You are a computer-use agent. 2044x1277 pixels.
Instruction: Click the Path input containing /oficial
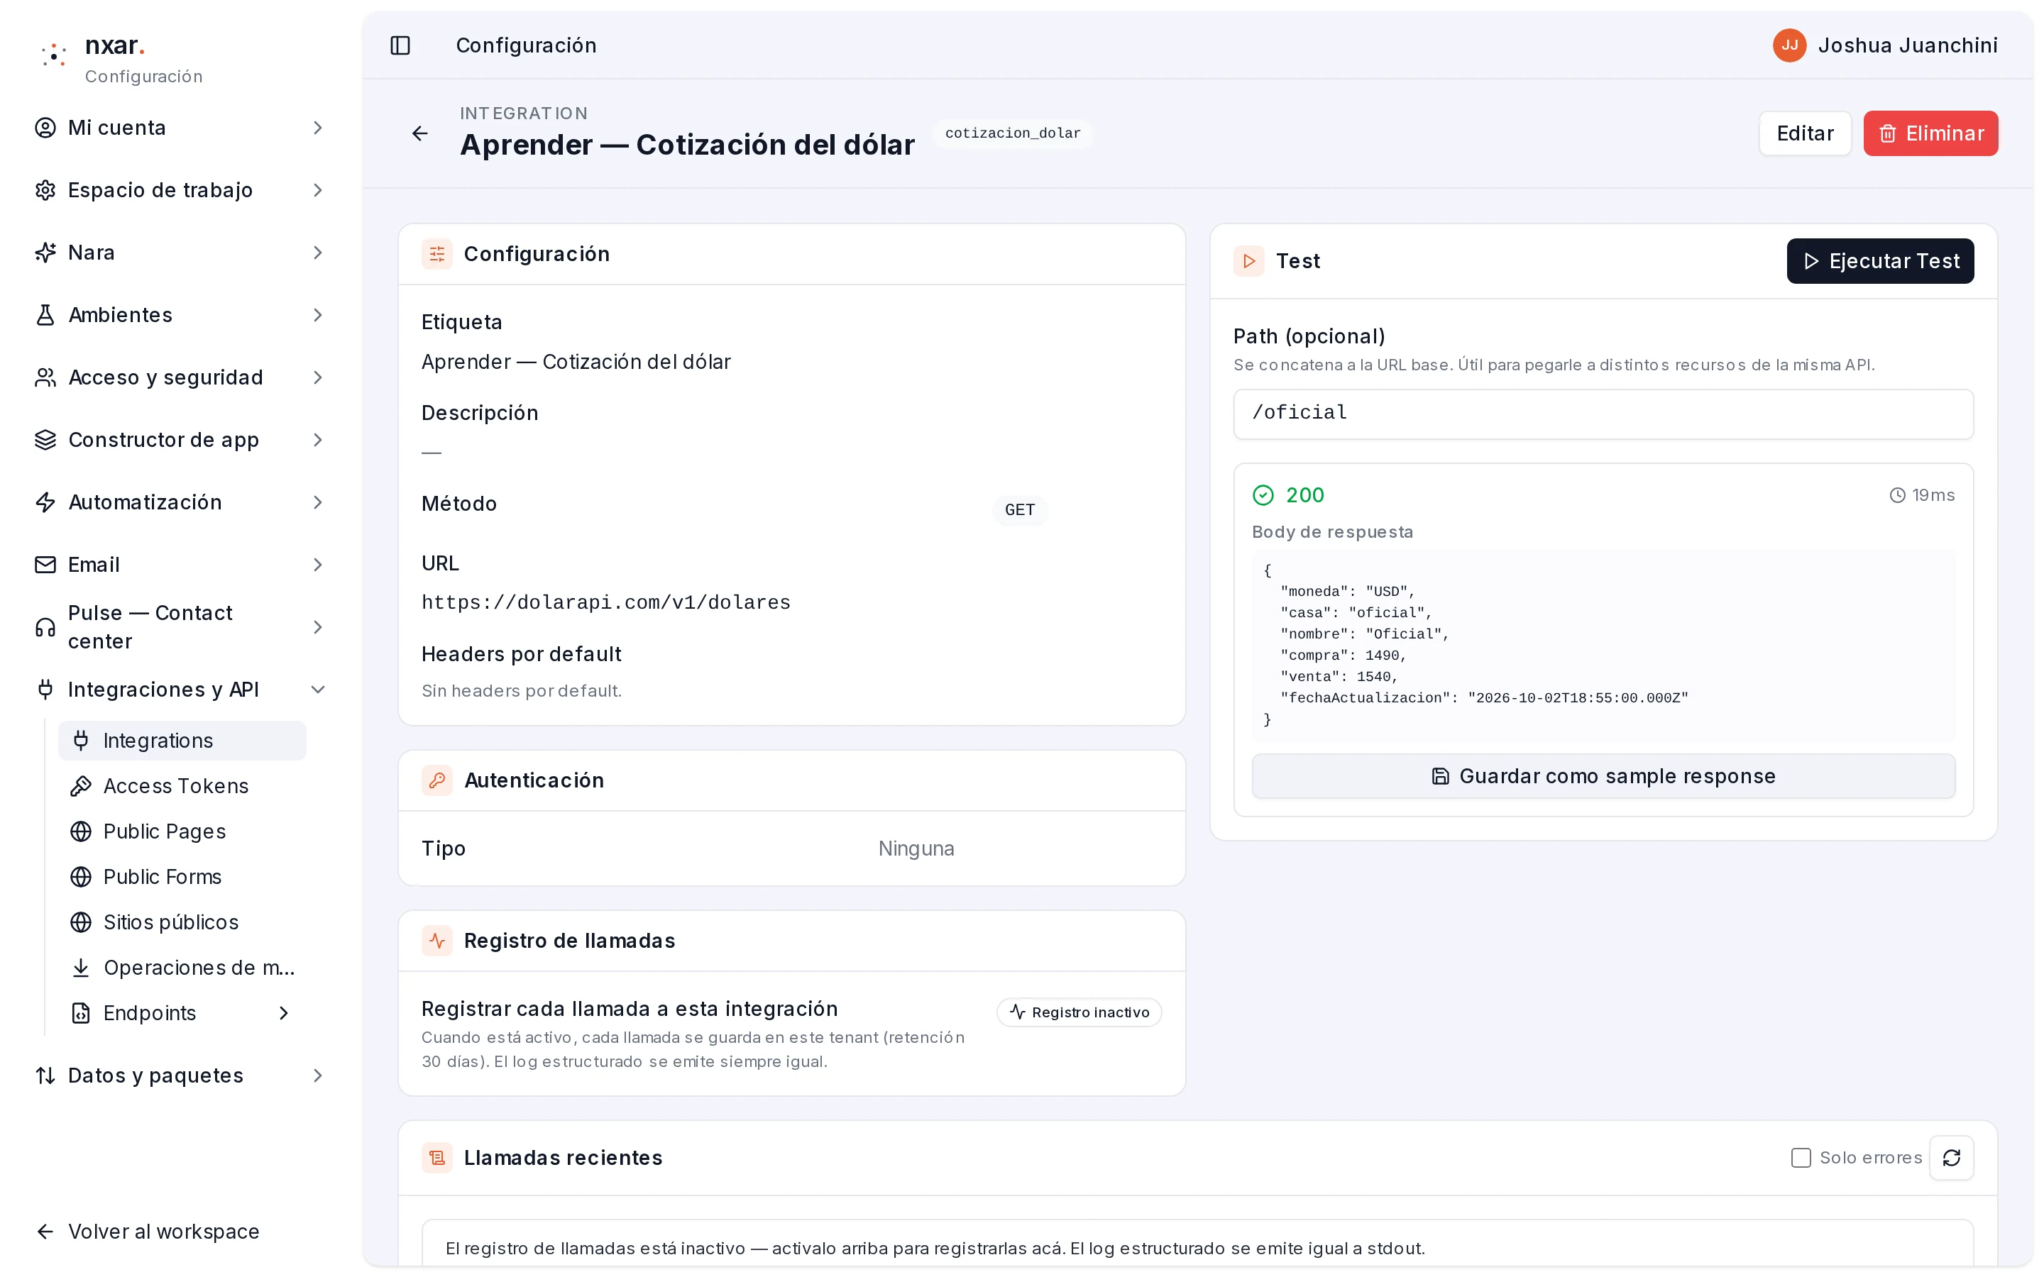pos(1603,415)
